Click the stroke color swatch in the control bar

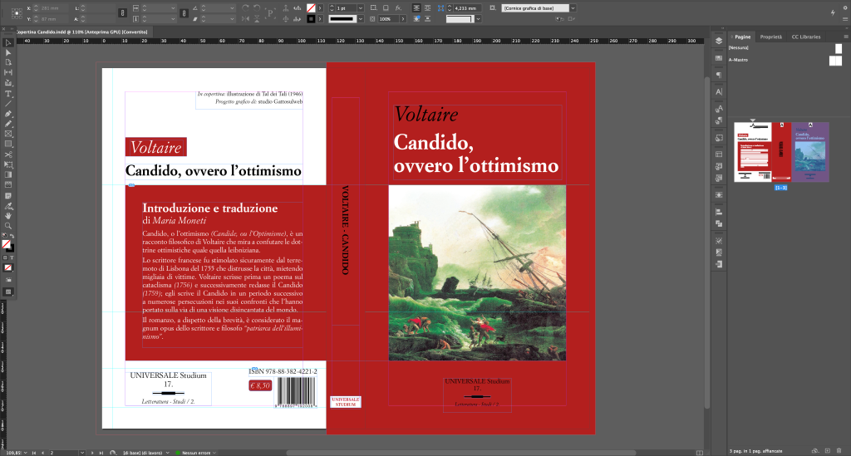(x=311, y=19)
